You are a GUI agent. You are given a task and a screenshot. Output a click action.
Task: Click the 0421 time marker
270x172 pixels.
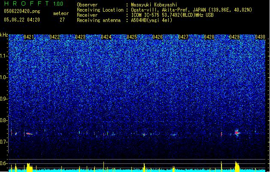click(x=29, y=37)
